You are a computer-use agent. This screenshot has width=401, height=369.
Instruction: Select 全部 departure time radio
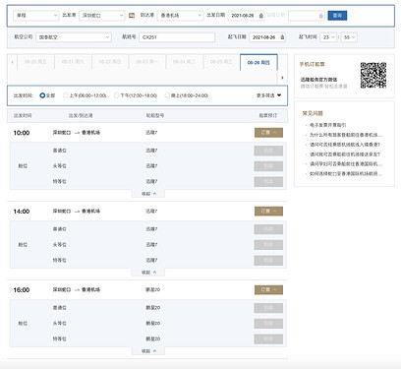pyautogui.click(x=42, y=95)
